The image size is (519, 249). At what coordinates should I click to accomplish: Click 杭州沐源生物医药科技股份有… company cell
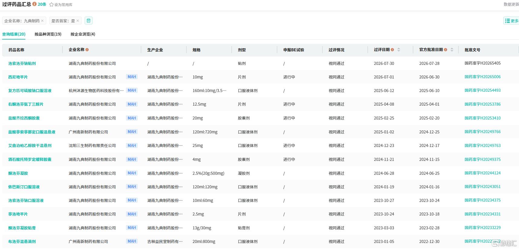pos(96,91)
